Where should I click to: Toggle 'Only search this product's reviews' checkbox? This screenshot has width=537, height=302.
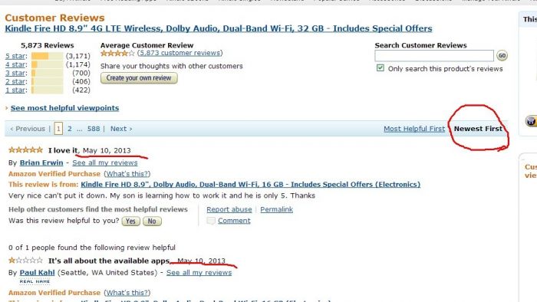point(381,68)
